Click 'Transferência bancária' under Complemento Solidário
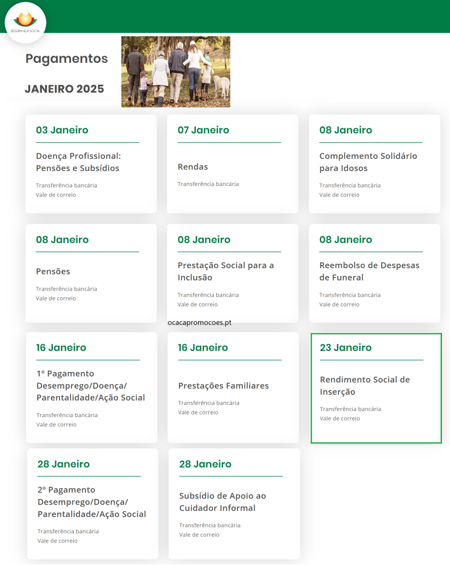 point(350,185)
